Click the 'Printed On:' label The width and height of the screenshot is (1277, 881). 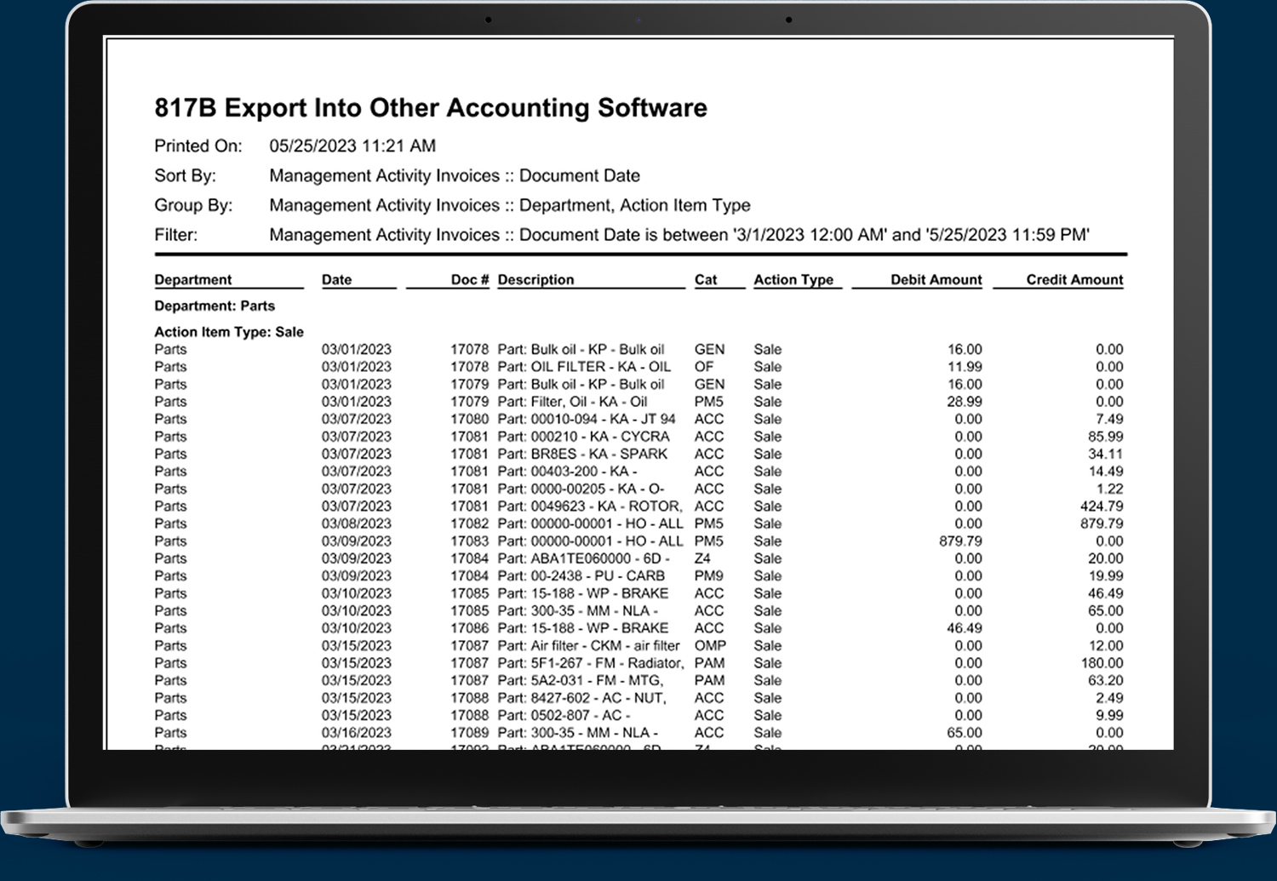198,146
